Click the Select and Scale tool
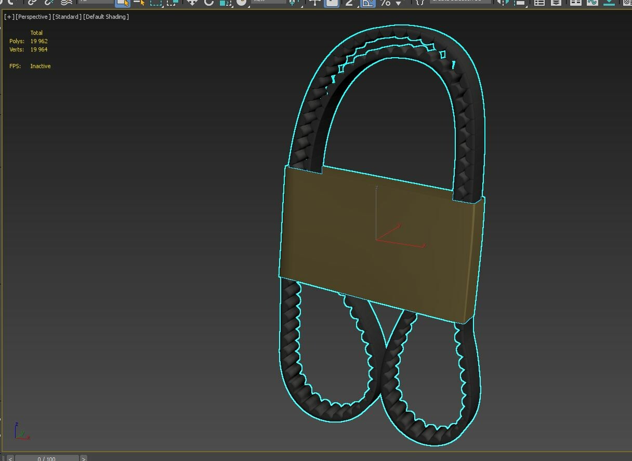The width and height of the screenshot is (632, 461). (225, 3)
